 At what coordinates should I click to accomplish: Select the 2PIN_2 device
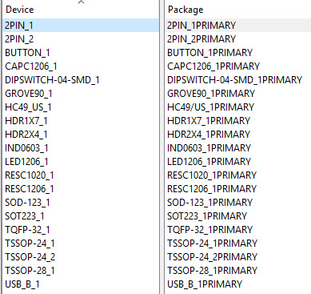point(81,39)
